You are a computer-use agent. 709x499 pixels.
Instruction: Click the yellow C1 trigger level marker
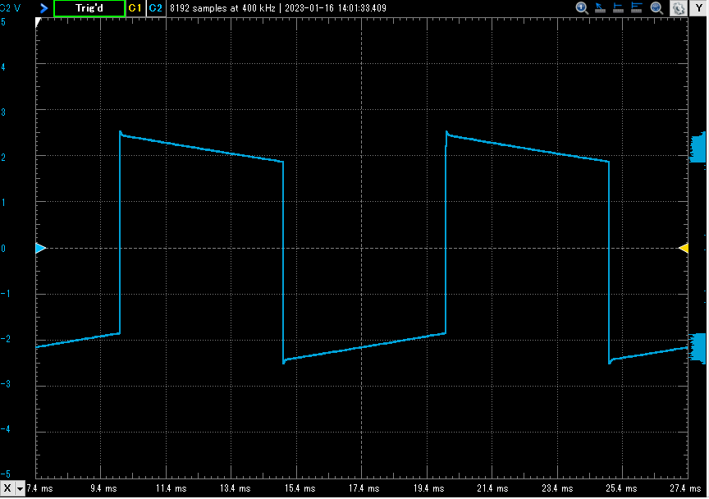[x=684, y=248]
